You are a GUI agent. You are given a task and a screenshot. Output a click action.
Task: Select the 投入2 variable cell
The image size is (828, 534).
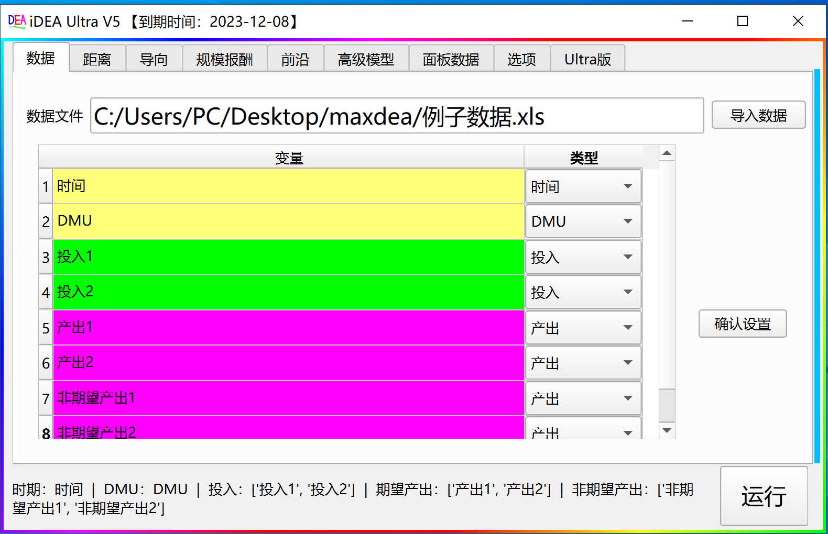click(288, 292)
